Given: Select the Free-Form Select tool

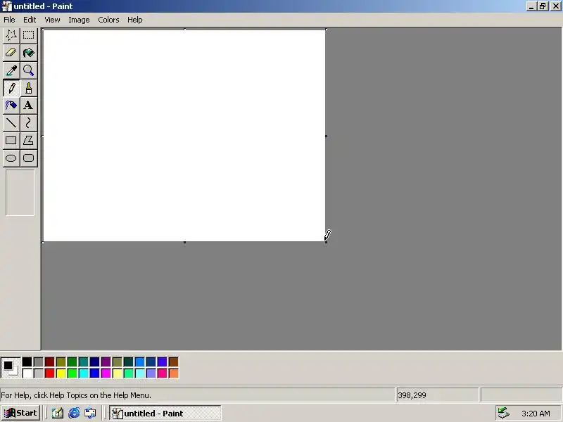Looking at the screenshot, I should (x=11, y=35).
